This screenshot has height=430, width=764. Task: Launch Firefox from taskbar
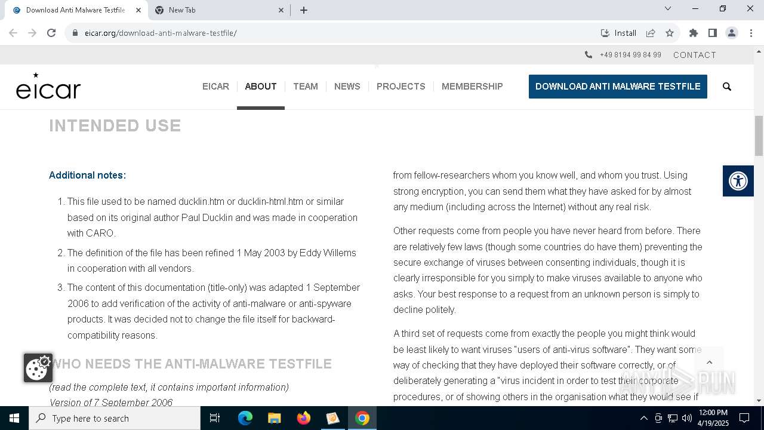304,418
